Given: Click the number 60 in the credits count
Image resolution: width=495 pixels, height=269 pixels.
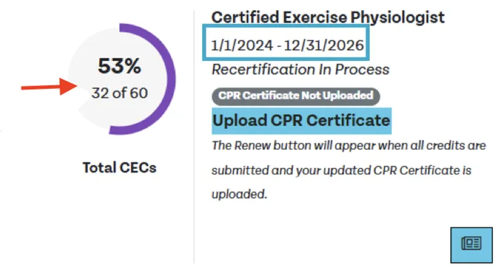Looking at the screenshot, I should pyautogui.click(x=138, y=93).
